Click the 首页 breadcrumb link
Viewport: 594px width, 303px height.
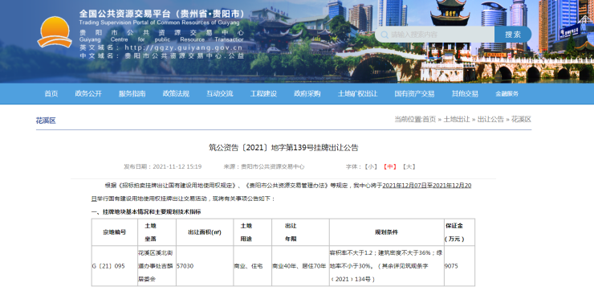[x=429, y=119]
